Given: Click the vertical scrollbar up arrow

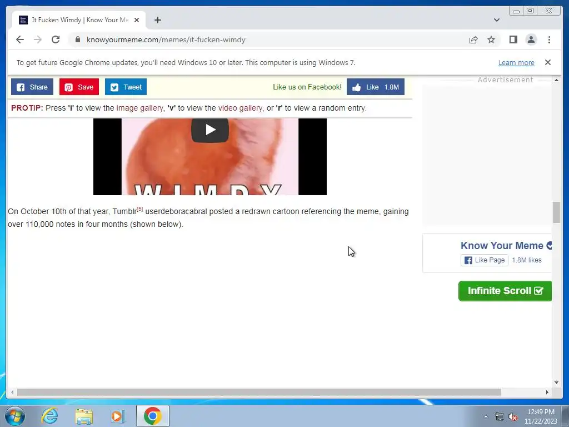Looking at the screenshot, I should 556,80.
